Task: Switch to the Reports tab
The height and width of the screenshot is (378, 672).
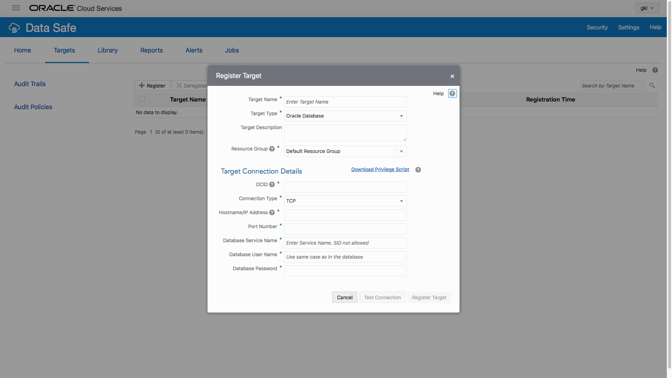Action: 151,50
